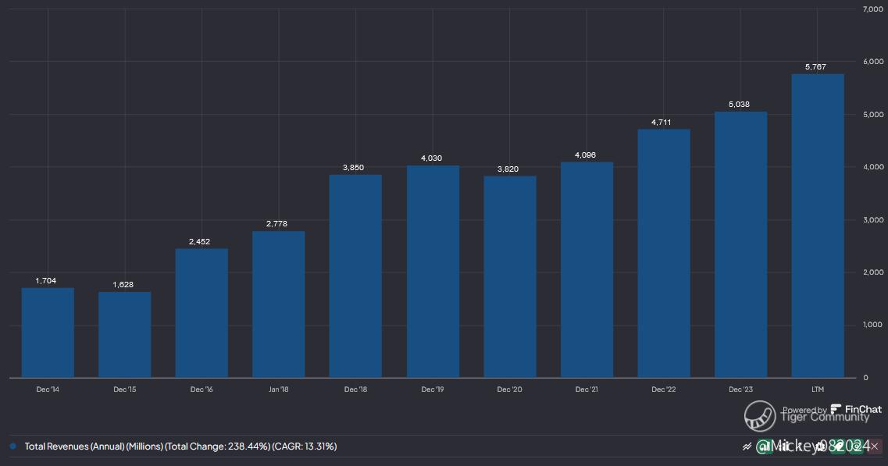Screen dimensions: 888x466
Task: Click the Dec '22 x-axis label
Action: pos(664,390)
